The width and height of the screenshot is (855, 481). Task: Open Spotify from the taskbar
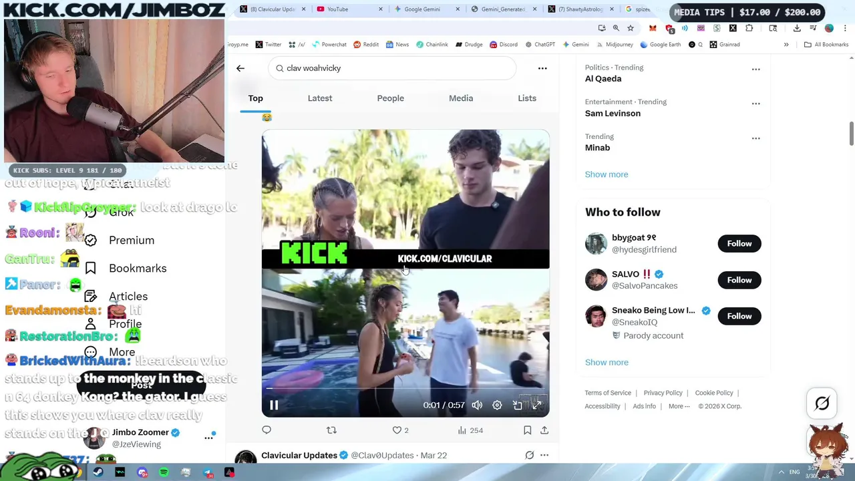coord(164,472)
